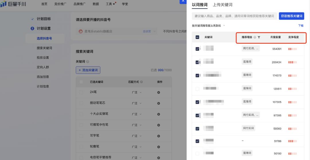Uncheck the keyword row with 59360 searches
310x160 pixels.
pos(197,129)
